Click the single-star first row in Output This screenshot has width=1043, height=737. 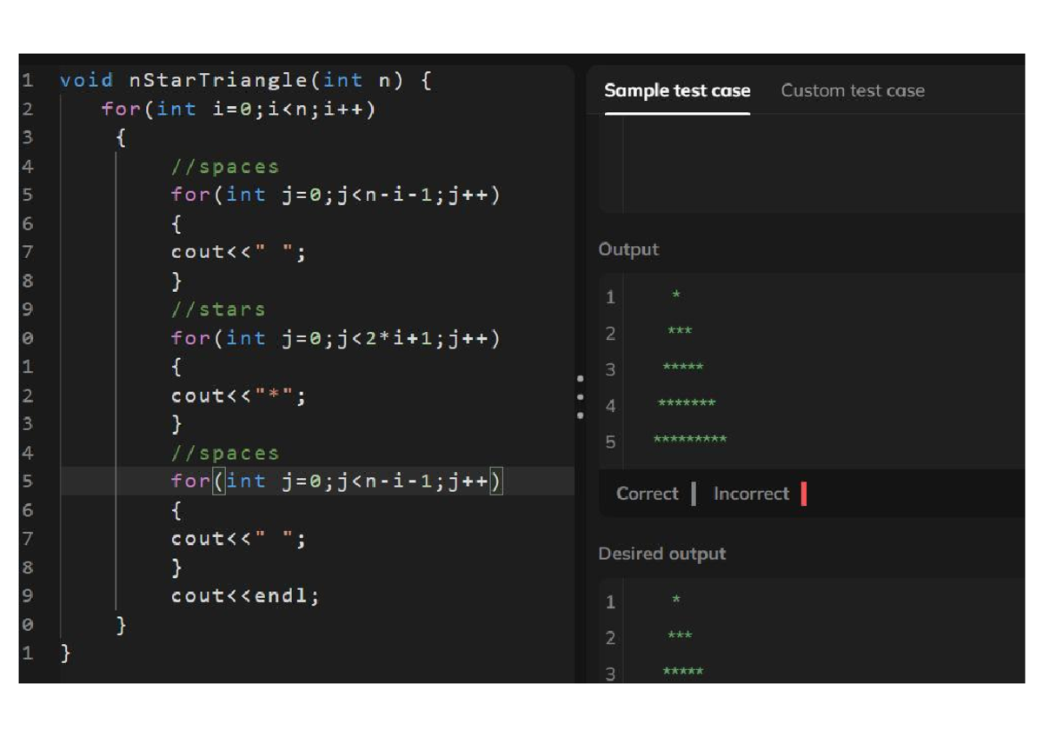pos(676,296)
